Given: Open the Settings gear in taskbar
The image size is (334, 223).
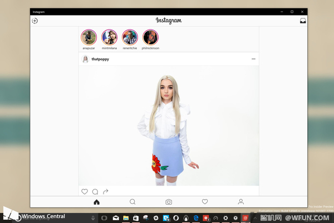Looking at the screenshot, I should [225, 218].
